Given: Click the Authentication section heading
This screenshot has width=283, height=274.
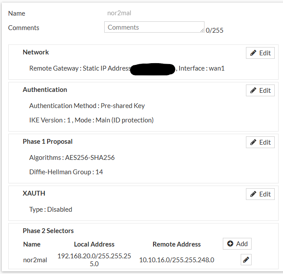Looking at the screenshot, I should tap(45, 90).
